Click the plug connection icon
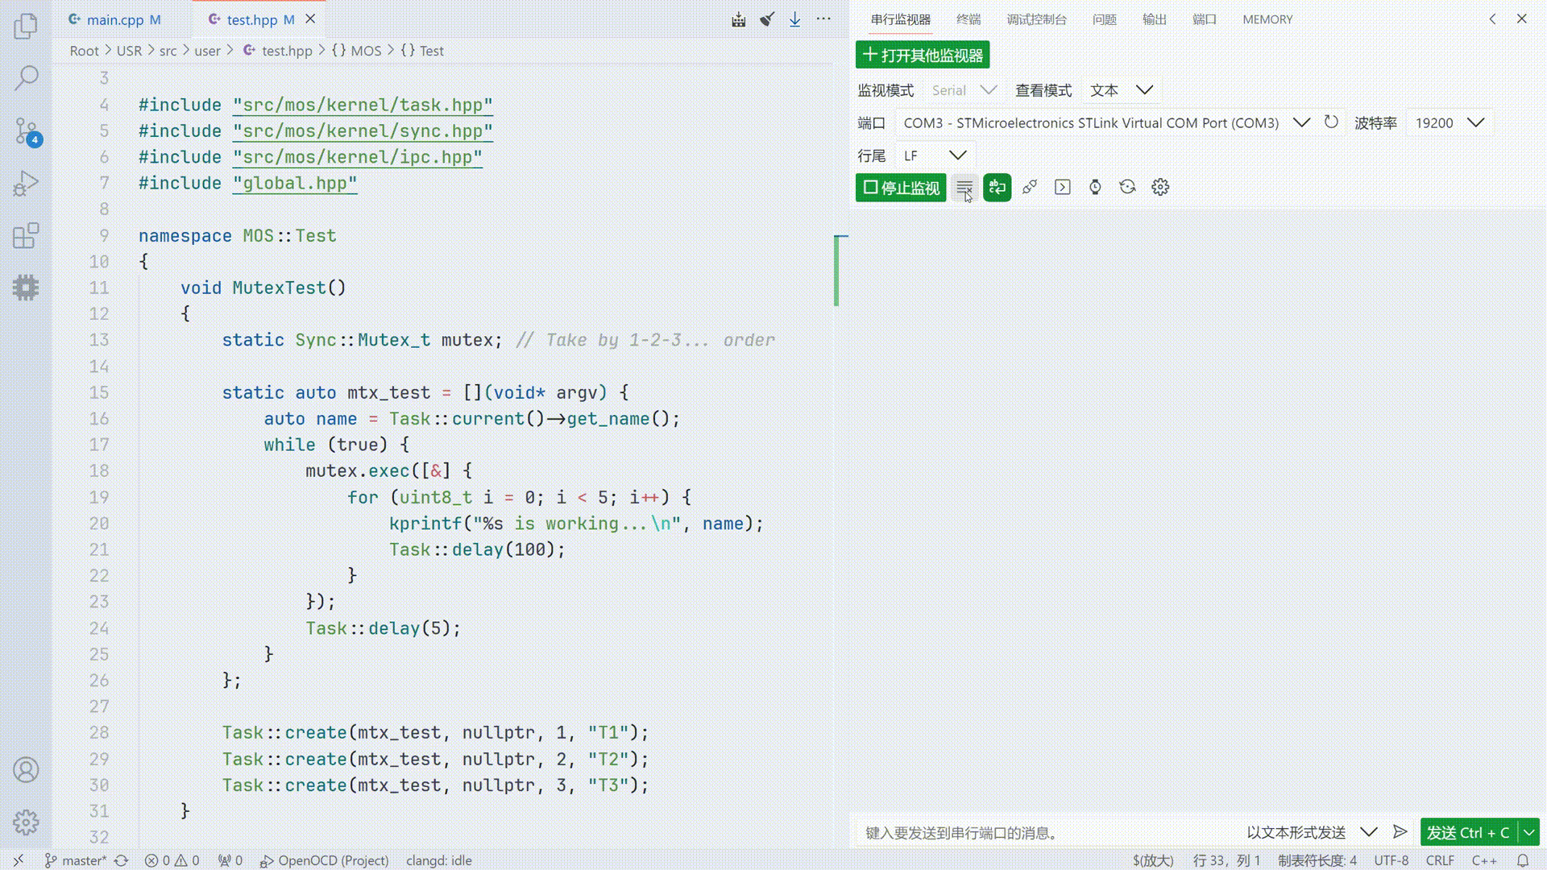Screen dimensions: 1547x870 pyautogui.click(x=1030, y=188)
